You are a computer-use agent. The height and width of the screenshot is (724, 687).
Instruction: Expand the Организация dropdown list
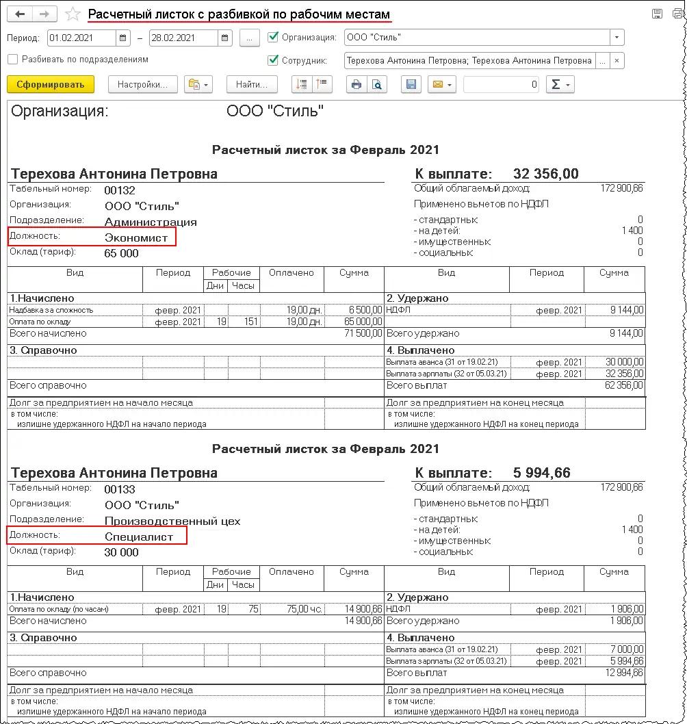(617, 38)
